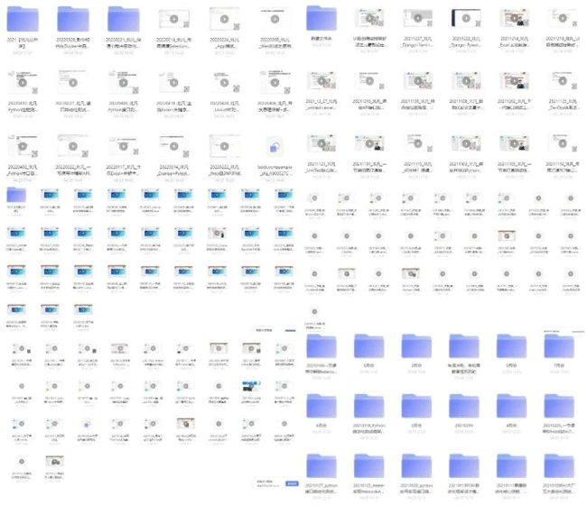
Task: Play the 20211227 Django+Yaml video
Action: (x=418, y=18)
